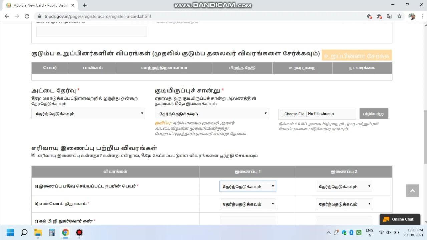The width and height of the screenshot is (427, 240).
Task: Open the green Q tray icon
Action: 359,232
